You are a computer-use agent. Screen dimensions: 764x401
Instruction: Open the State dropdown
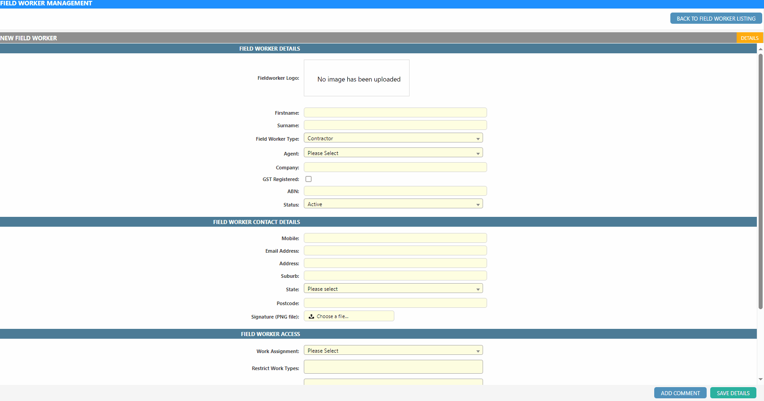(393, 289)
